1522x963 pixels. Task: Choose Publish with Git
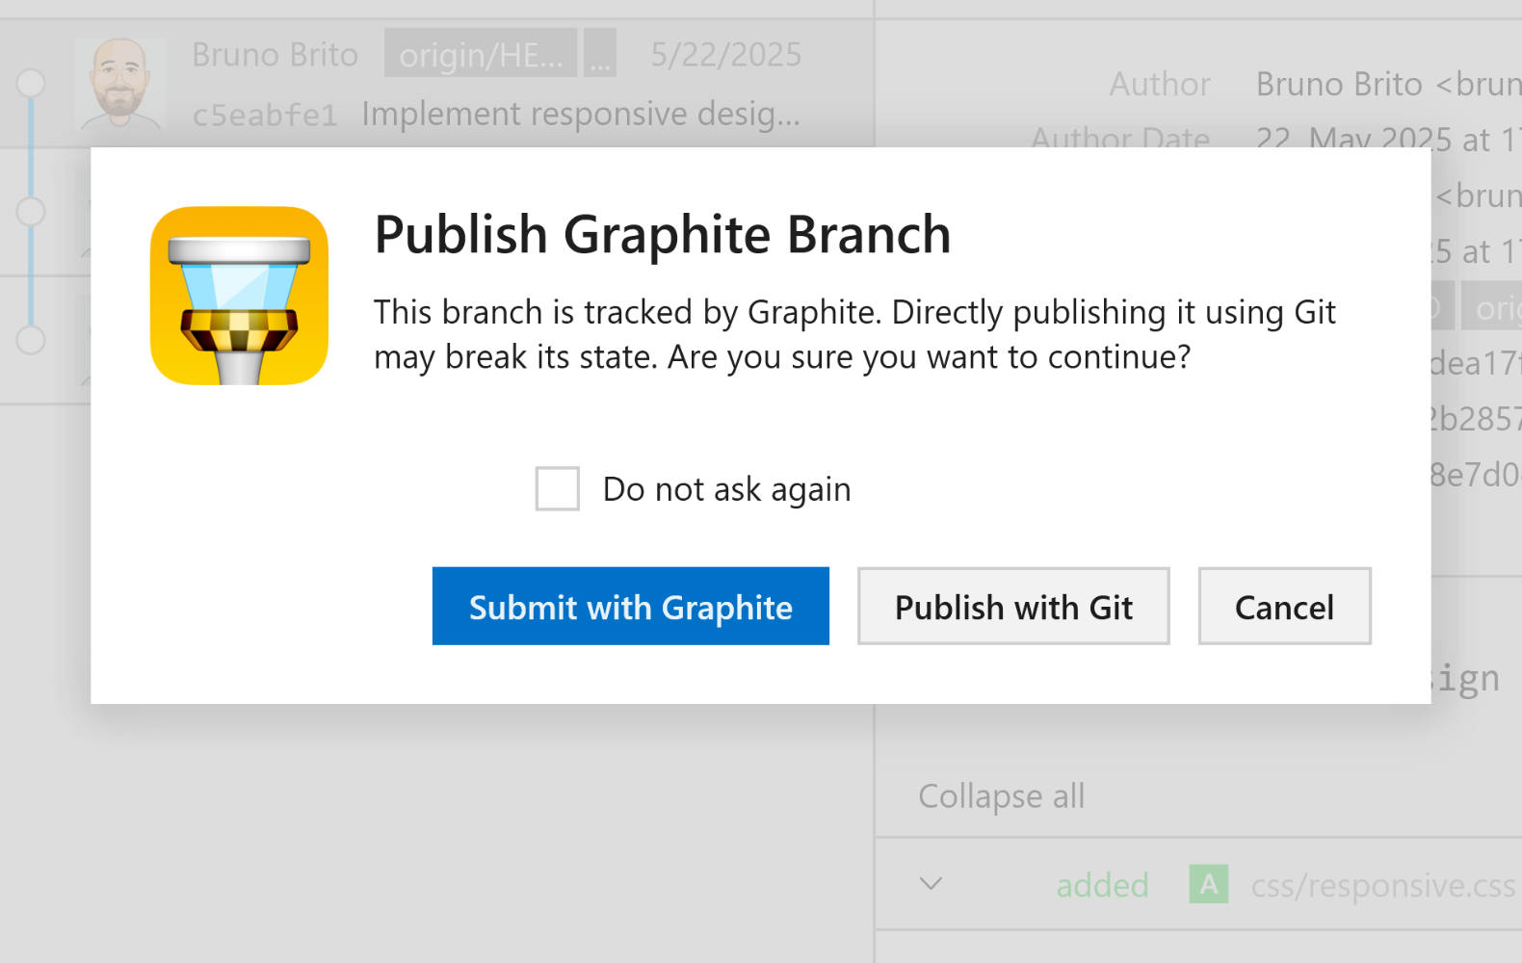pos(1012,607)
